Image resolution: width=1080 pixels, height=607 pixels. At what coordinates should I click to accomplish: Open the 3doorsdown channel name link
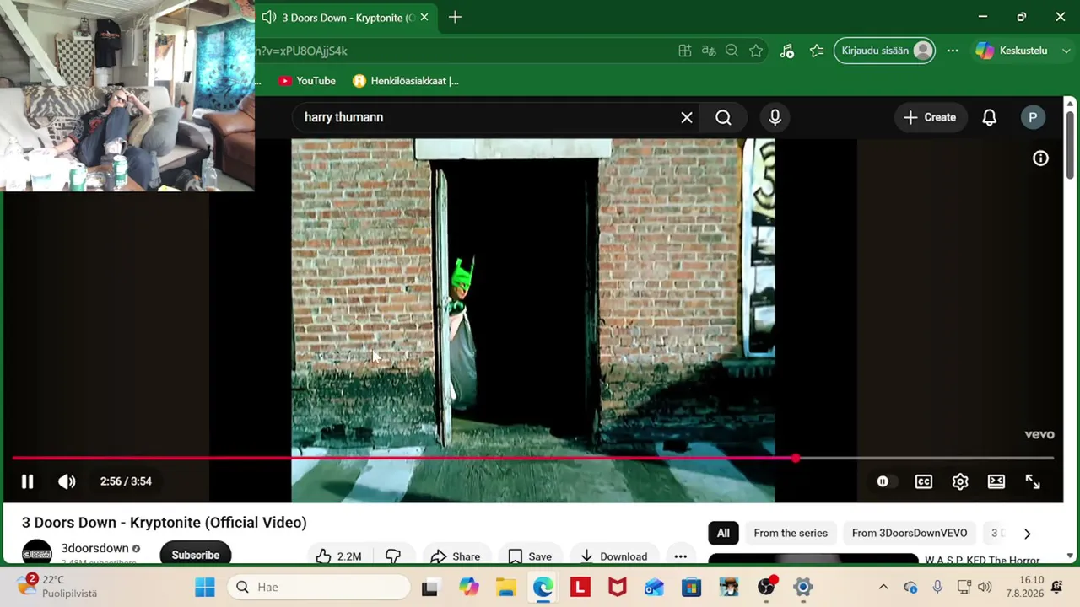click(x=94, y=548)
